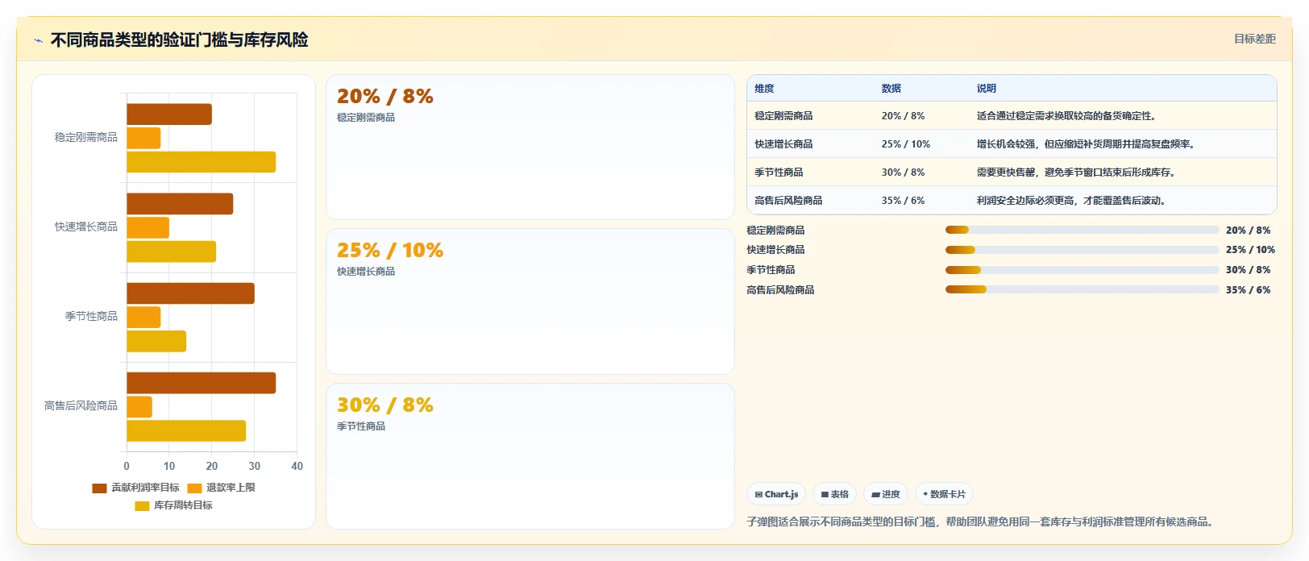Click the orange bar for 高售后风险商品
The width and height of the screenshot is (1309, 561).
139,407
